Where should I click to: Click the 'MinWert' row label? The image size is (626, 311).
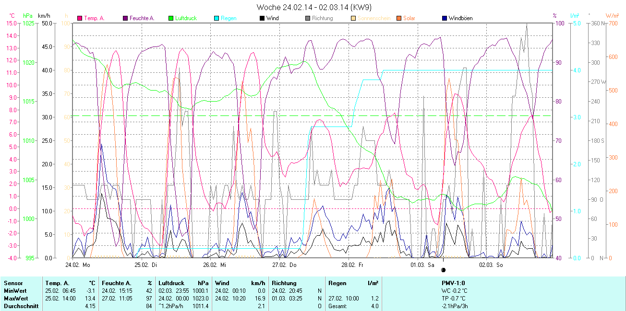14,291
